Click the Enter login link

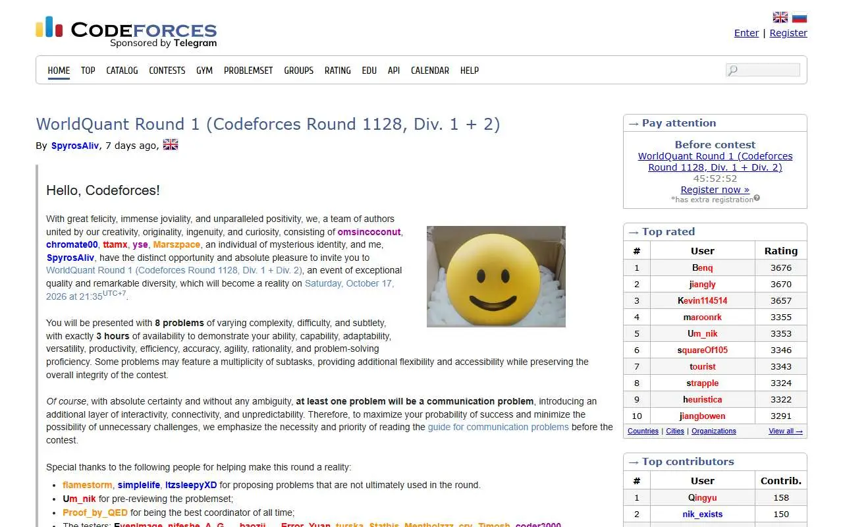(x=746, y=33)
